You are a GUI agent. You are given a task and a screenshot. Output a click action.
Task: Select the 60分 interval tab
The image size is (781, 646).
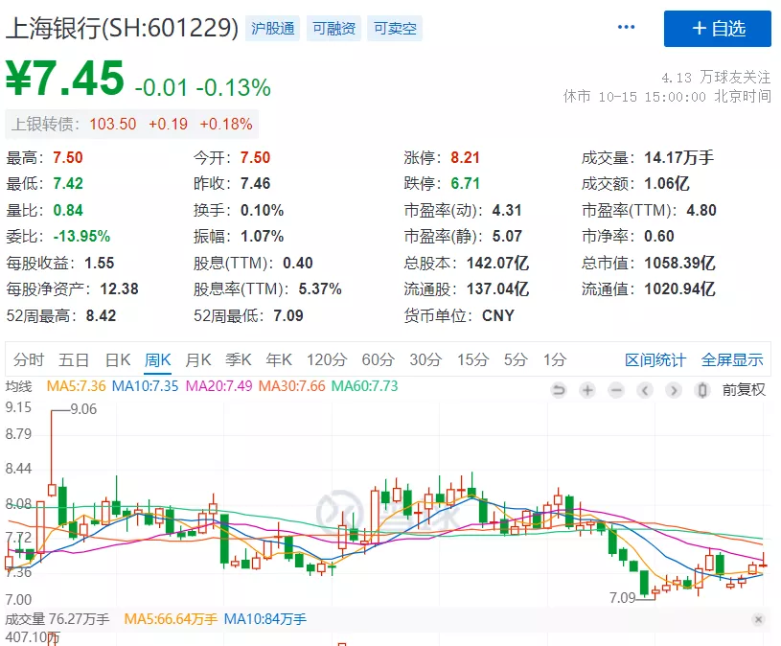click(x=379, y=359)
